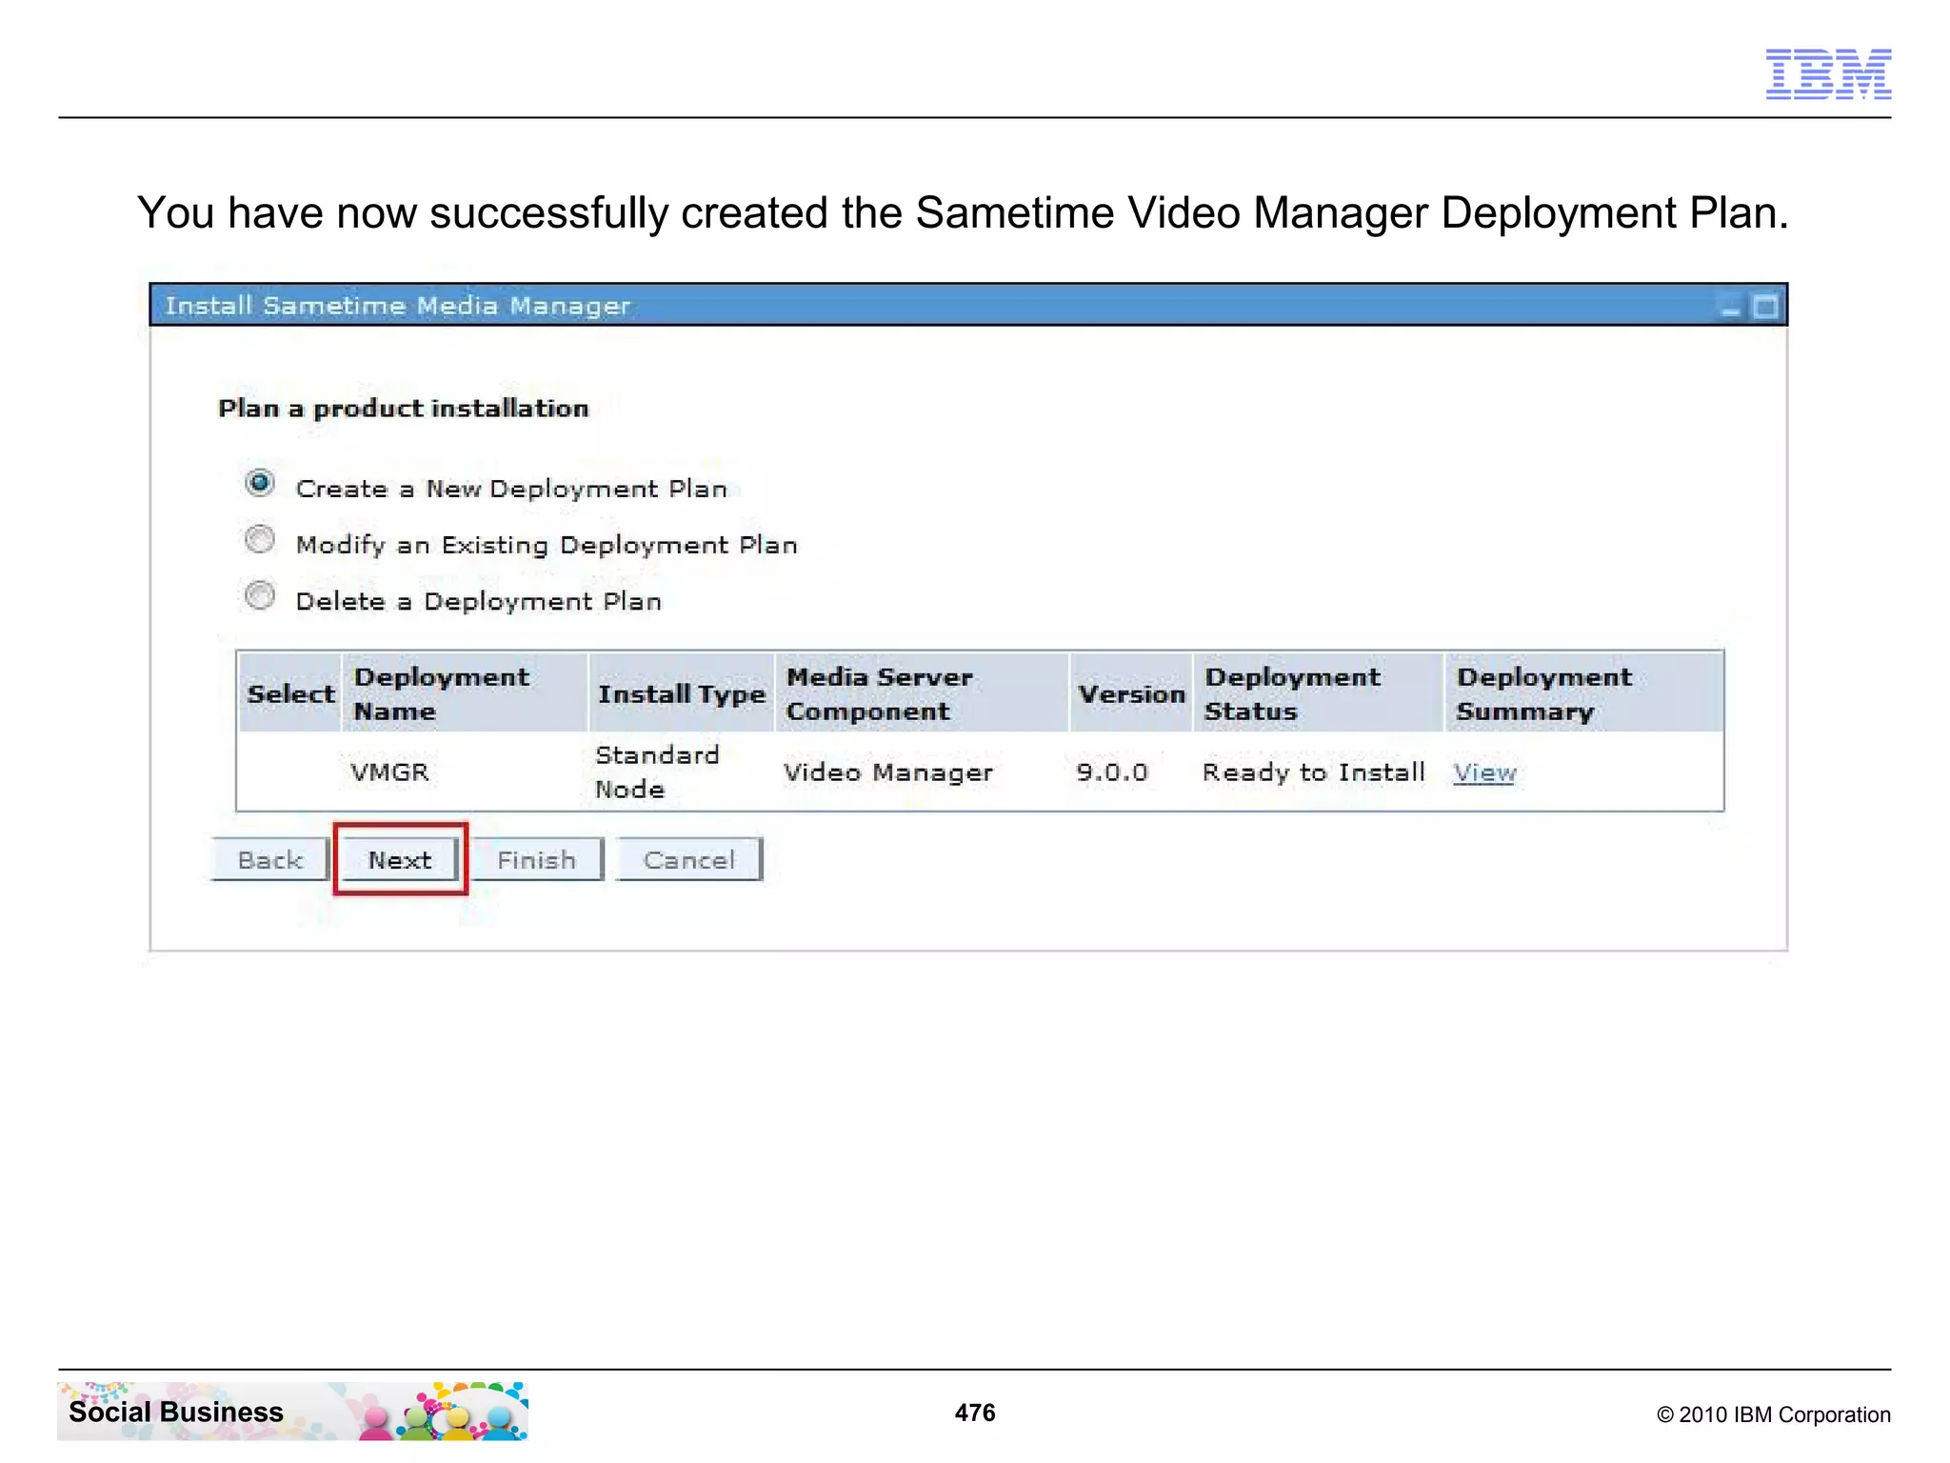This screenshot has width=1950, height=1463.
Task: Click the Cancel button
Action: [689, 859]
